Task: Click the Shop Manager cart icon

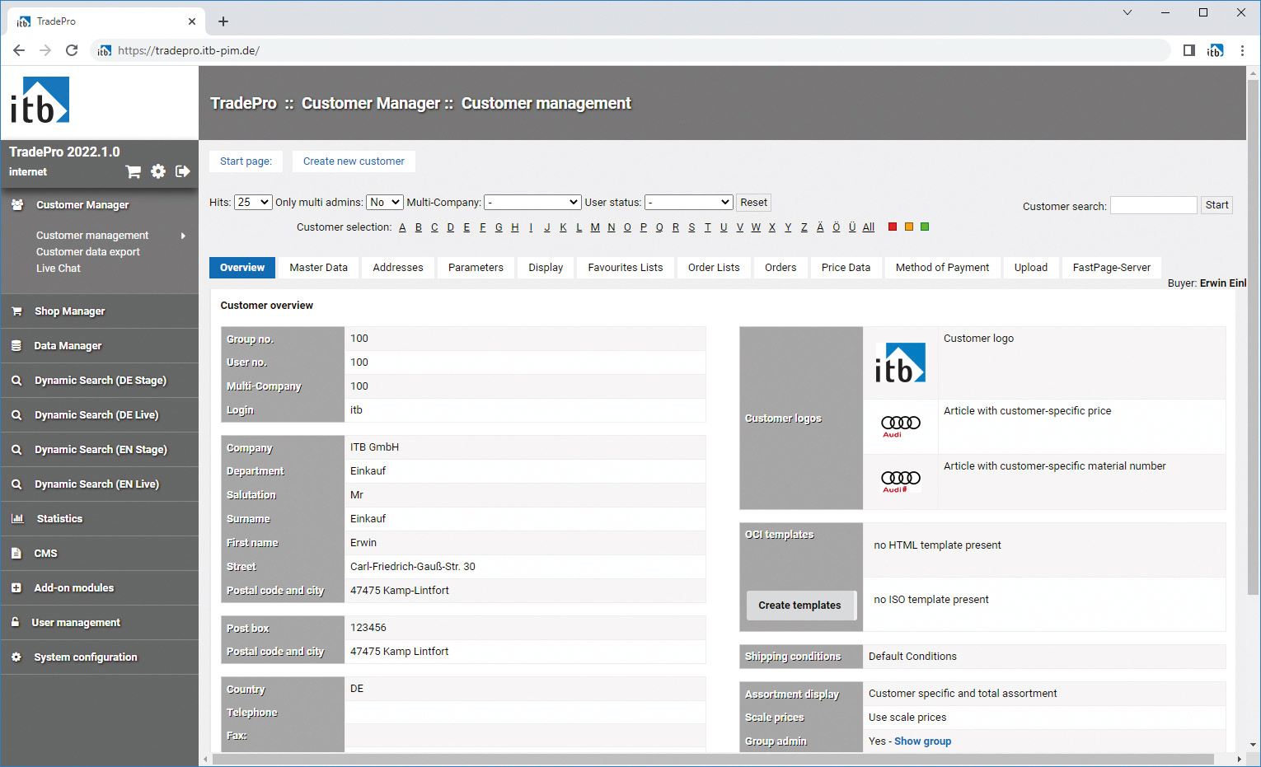Action: (16, 311)
